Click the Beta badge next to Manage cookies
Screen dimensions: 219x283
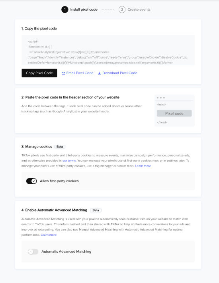tap(60, 147)
